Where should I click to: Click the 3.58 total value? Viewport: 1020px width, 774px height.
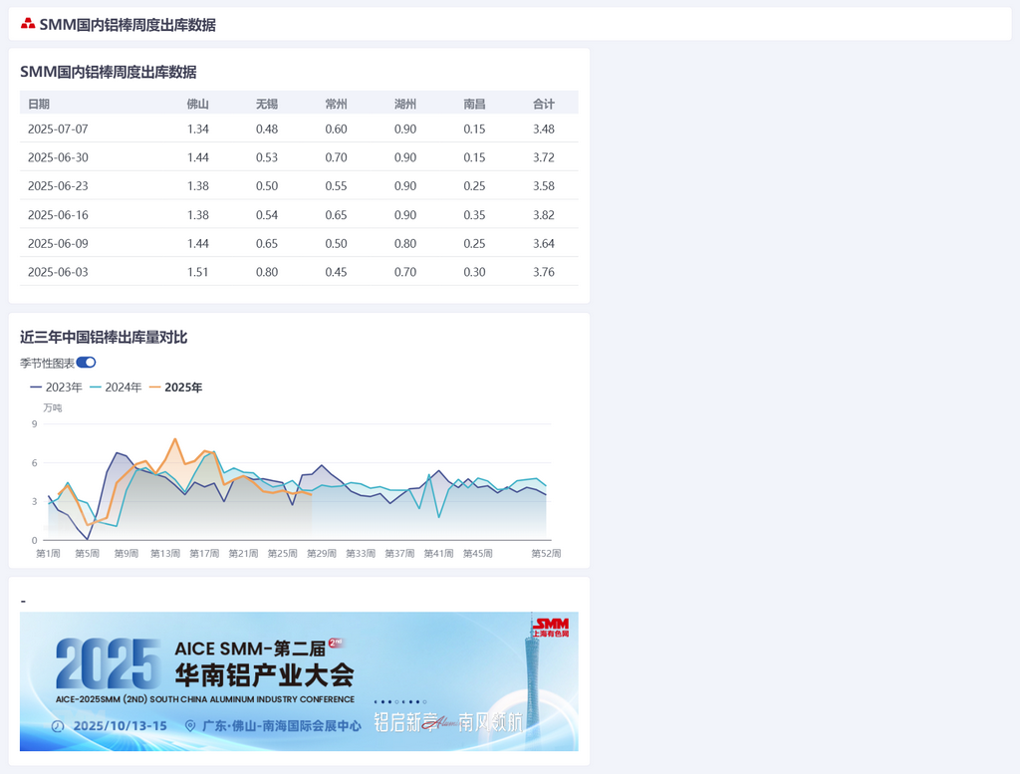coord(544,186)
